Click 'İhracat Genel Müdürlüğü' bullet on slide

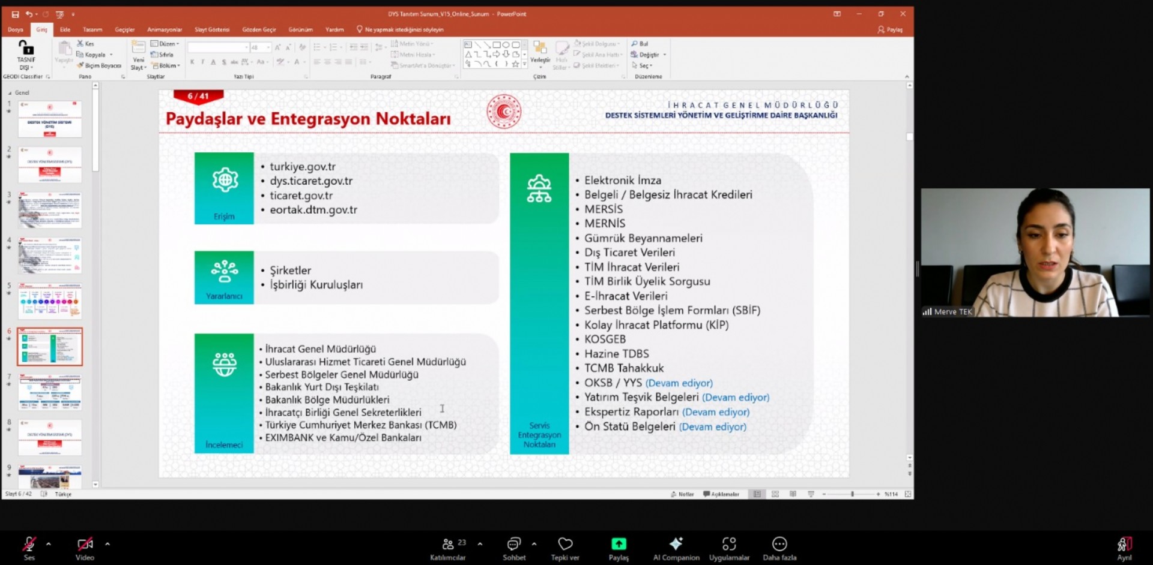pyautogui.click(x=321, y=349)
